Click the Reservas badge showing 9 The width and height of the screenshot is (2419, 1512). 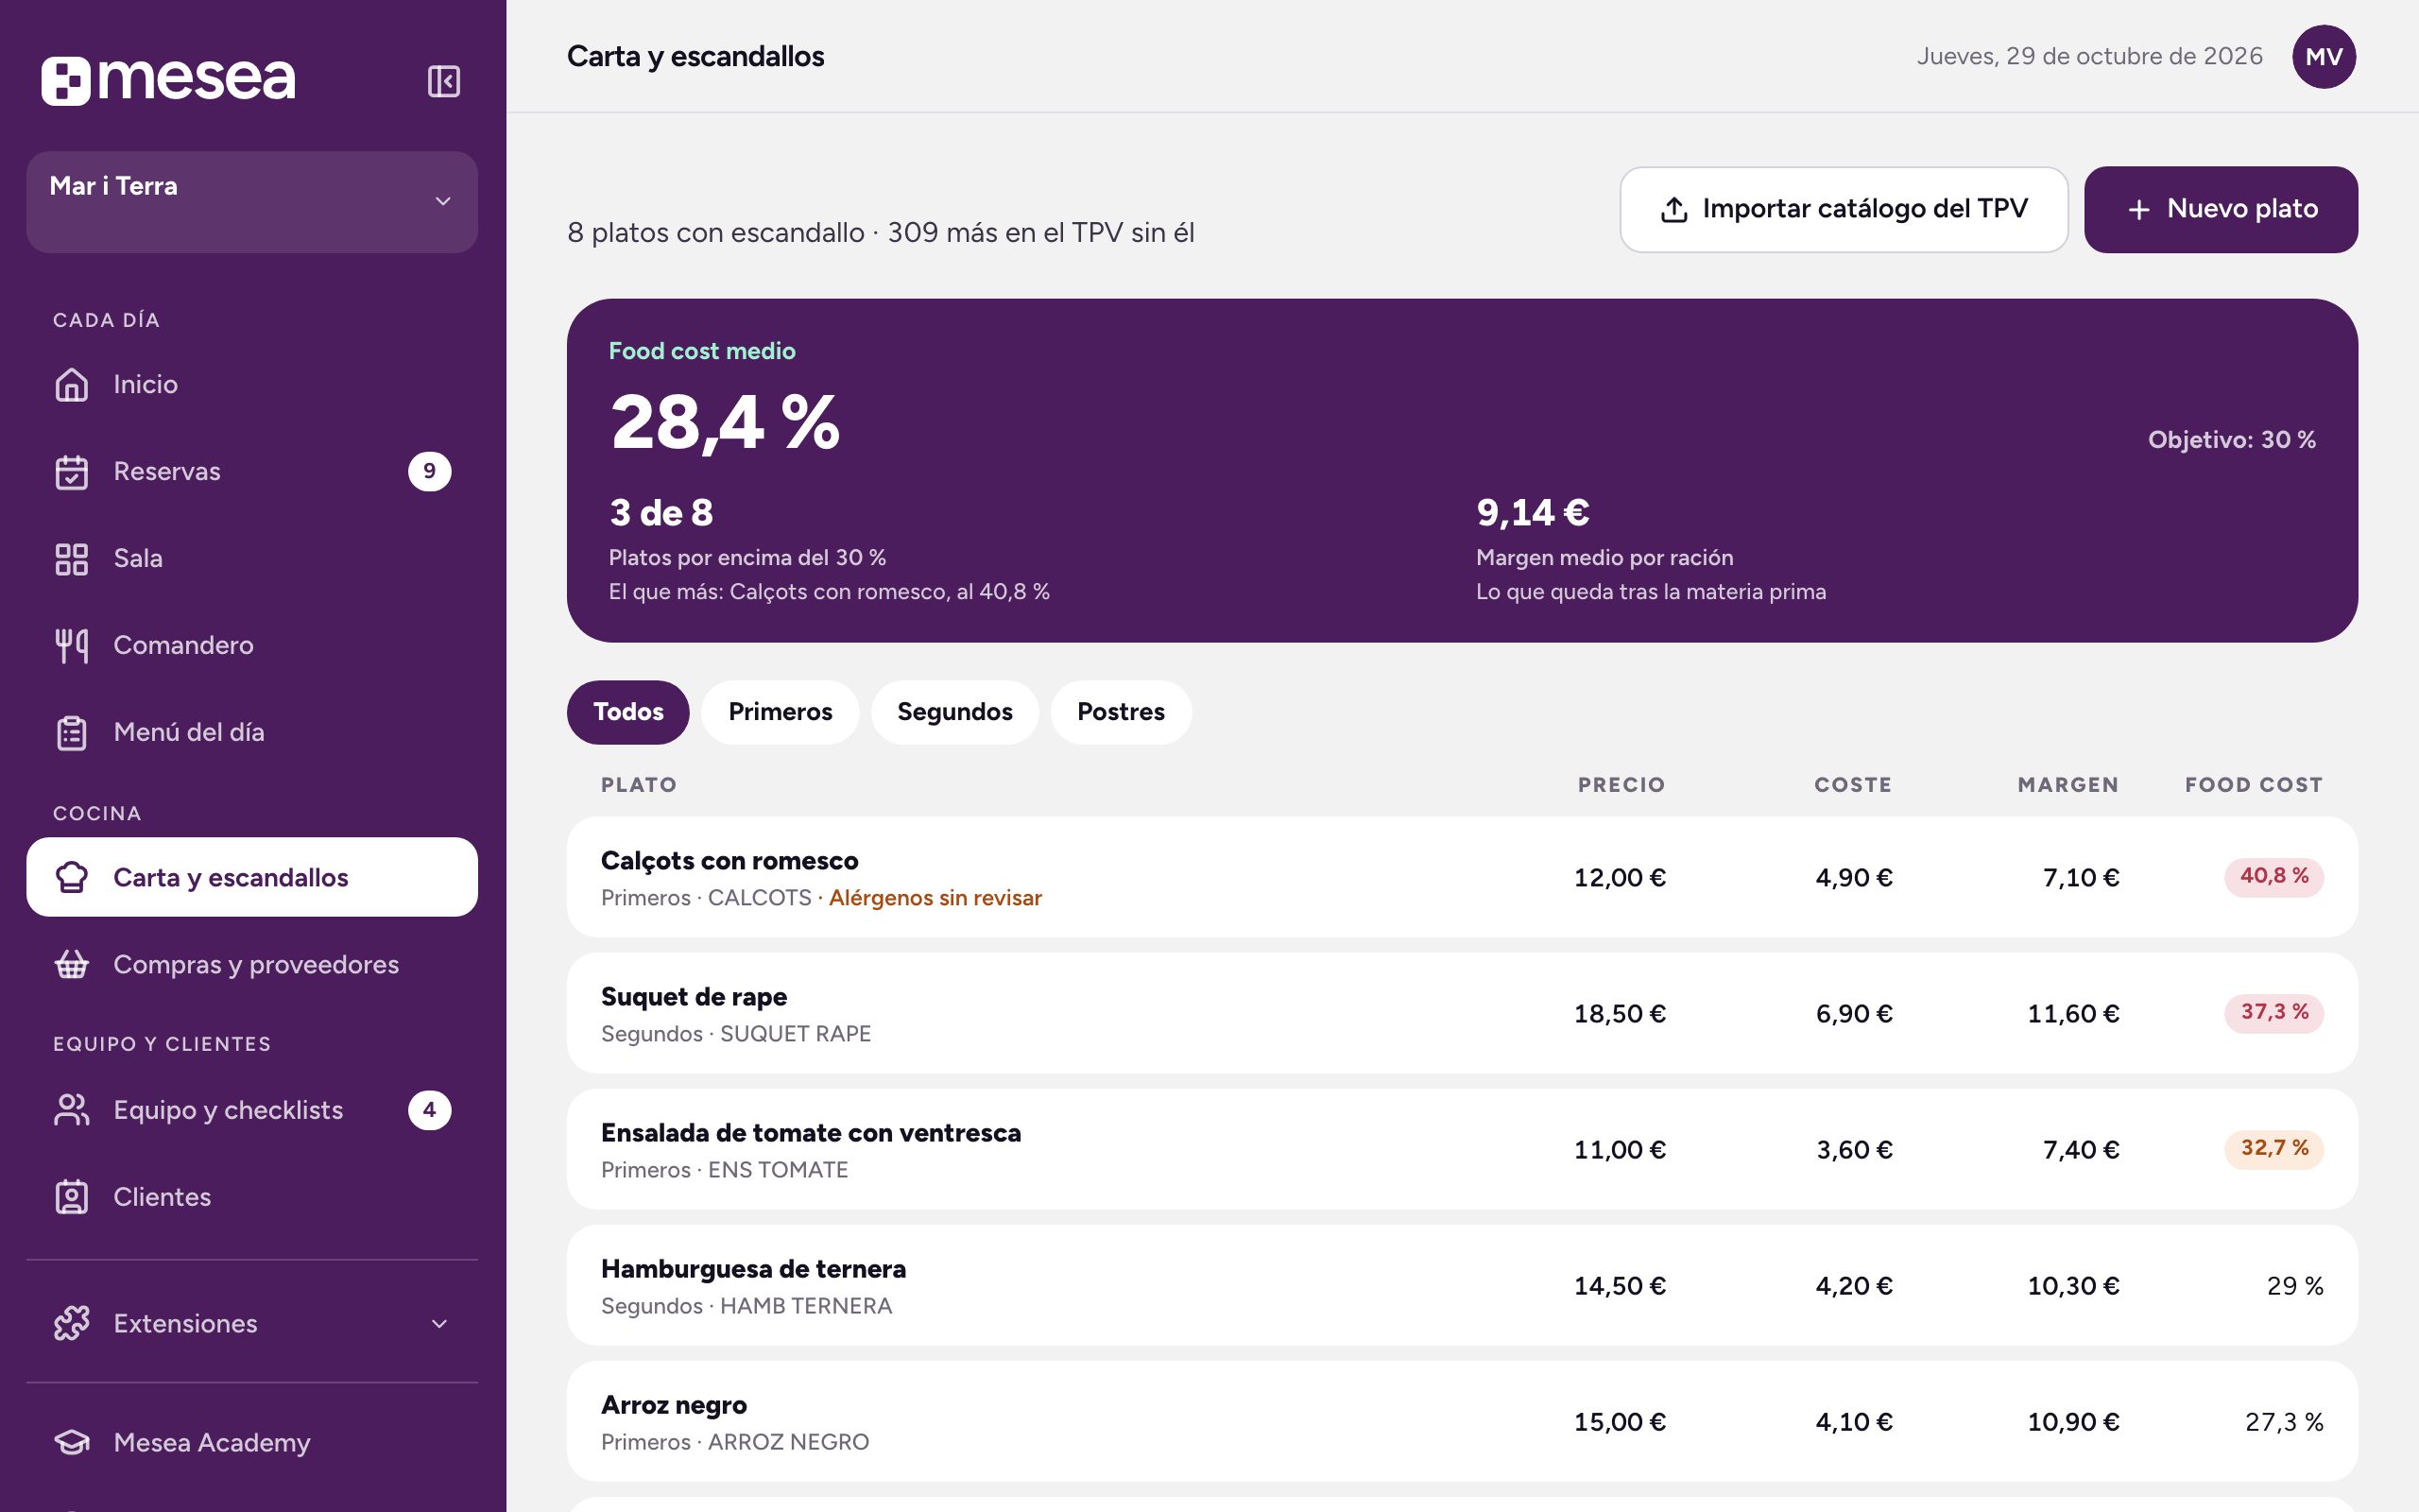coord(430,471)
